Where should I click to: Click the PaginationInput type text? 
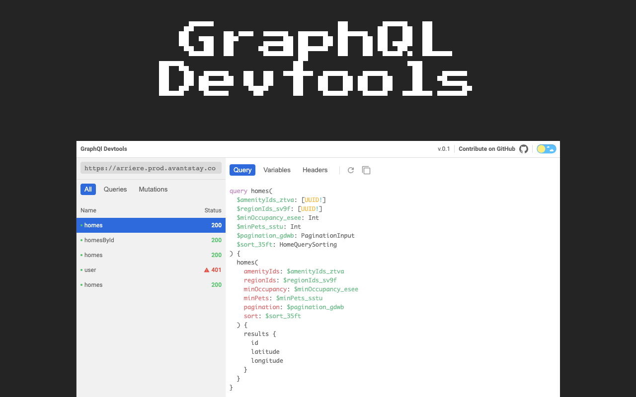328,236
